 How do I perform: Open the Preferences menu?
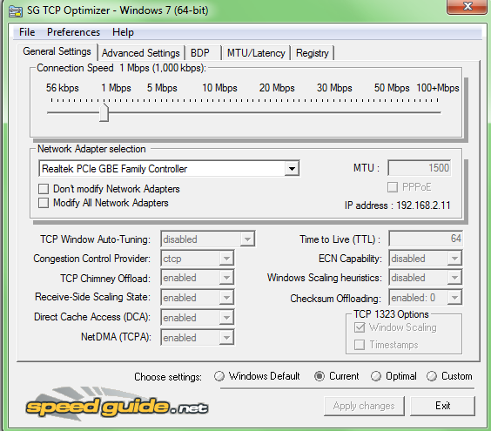pyautogui.click(x=73, y=32)
